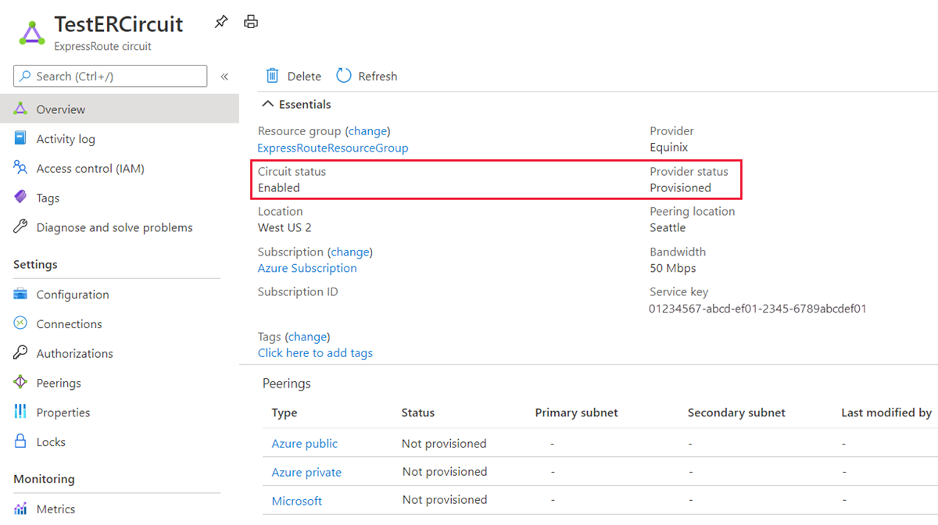
Task: Open the Configuration settings blade
Action: click(x=73, y=295)
